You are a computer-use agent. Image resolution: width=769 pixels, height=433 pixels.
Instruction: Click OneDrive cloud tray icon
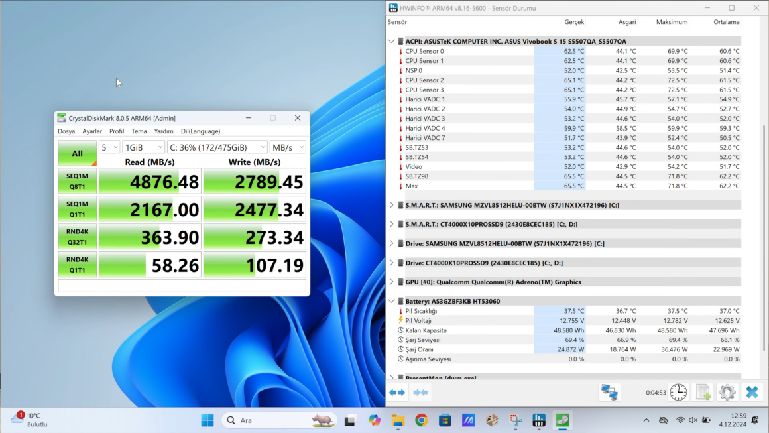[x=664, y=420]
